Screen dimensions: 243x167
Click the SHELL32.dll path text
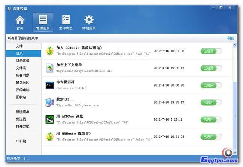tap(84, 71)
